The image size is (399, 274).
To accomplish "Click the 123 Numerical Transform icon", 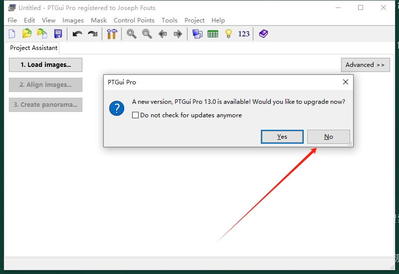I will tap(243, 34).
